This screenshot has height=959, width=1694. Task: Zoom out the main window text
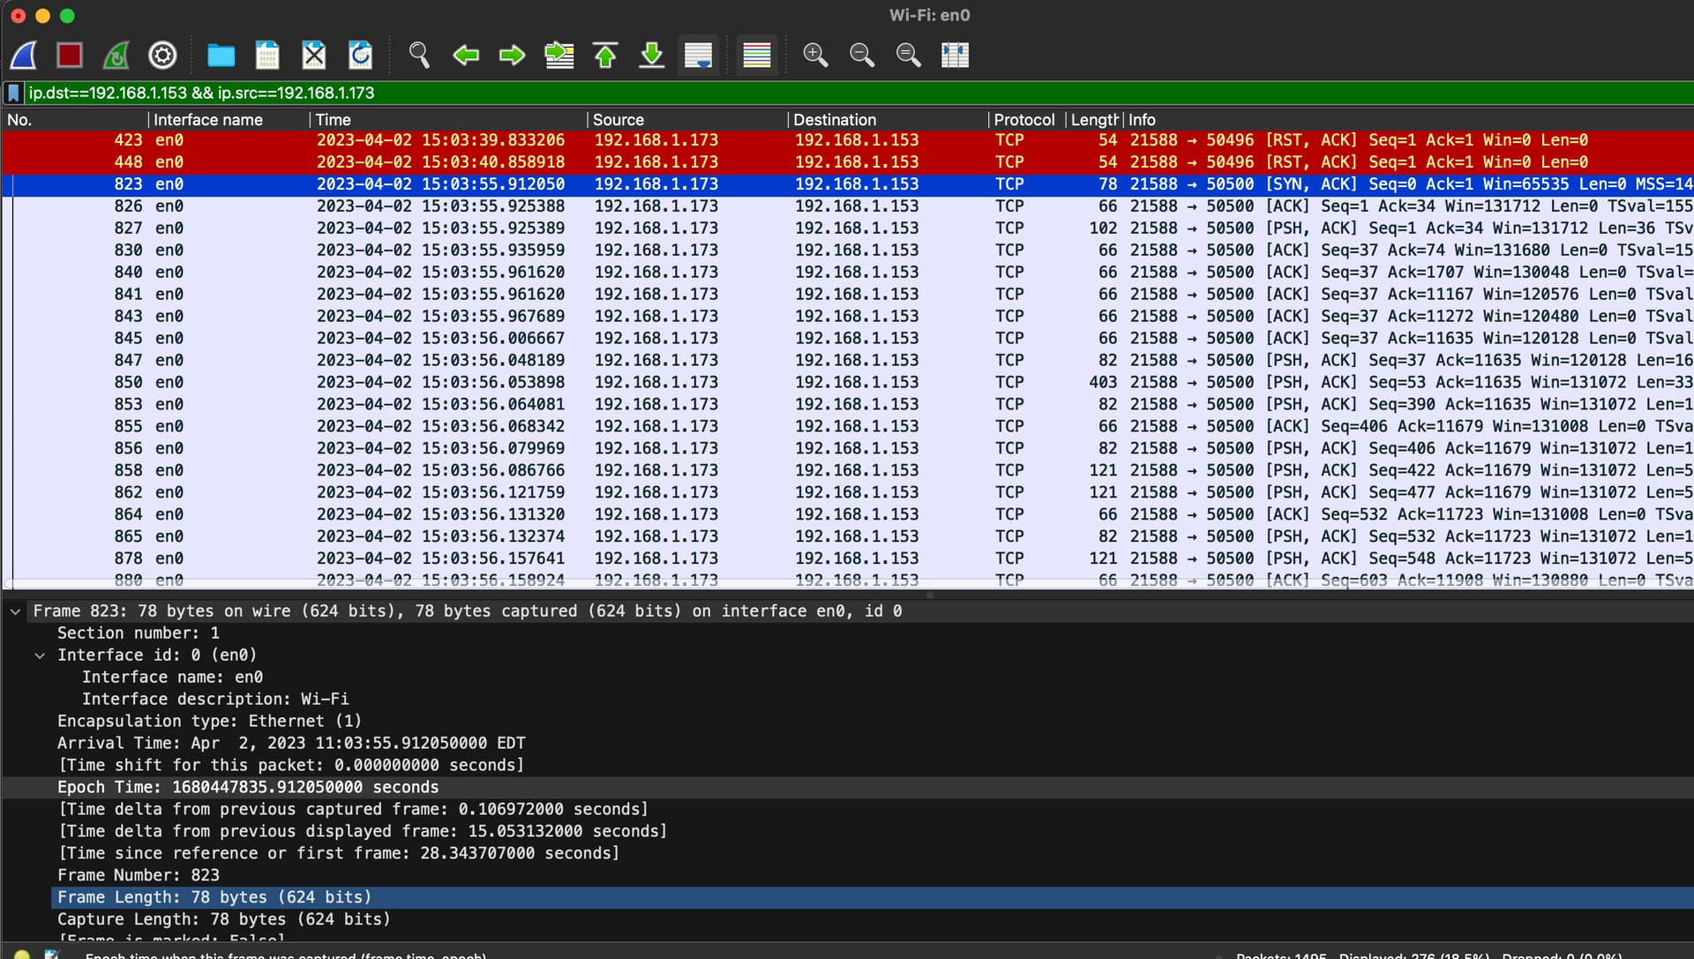[862, 56]
